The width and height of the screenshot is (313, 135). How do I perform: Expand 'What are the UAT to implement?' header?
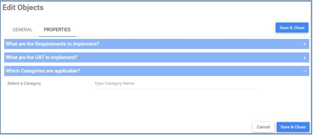click(x=156, y=57)
